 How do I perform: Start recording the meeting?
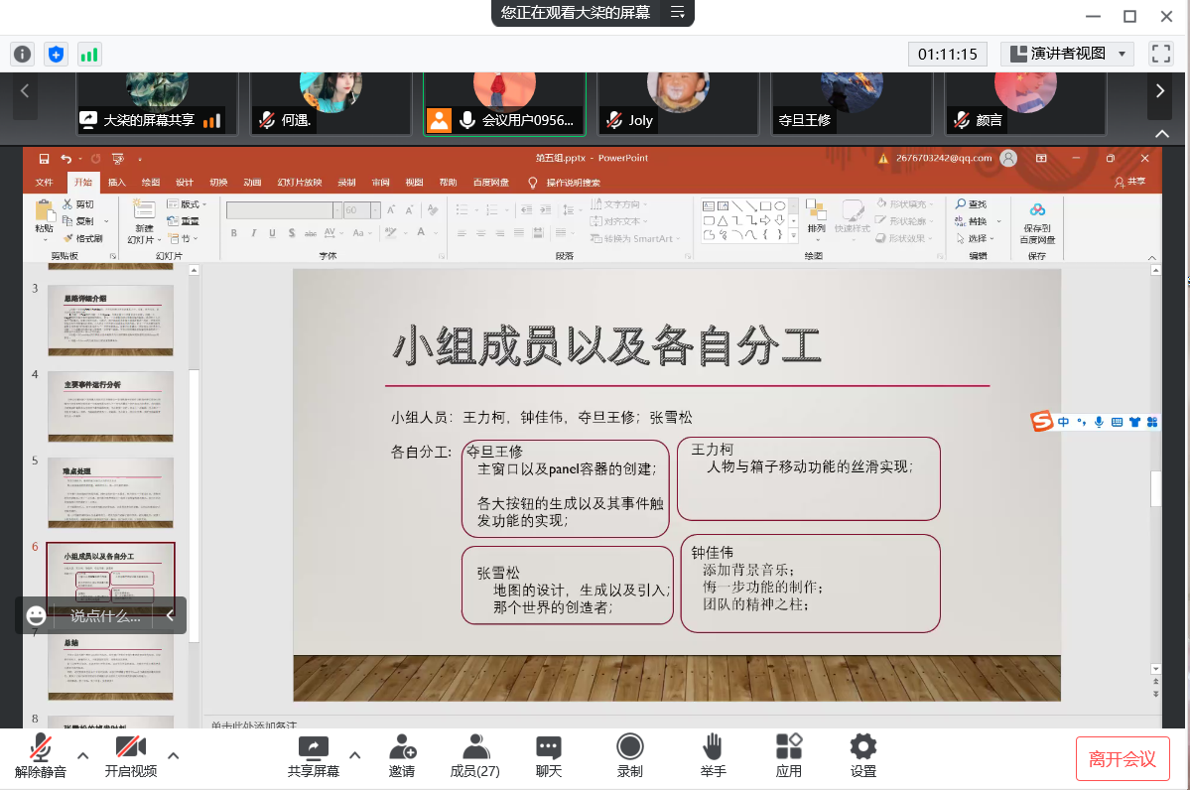click(x=629, y=747)
